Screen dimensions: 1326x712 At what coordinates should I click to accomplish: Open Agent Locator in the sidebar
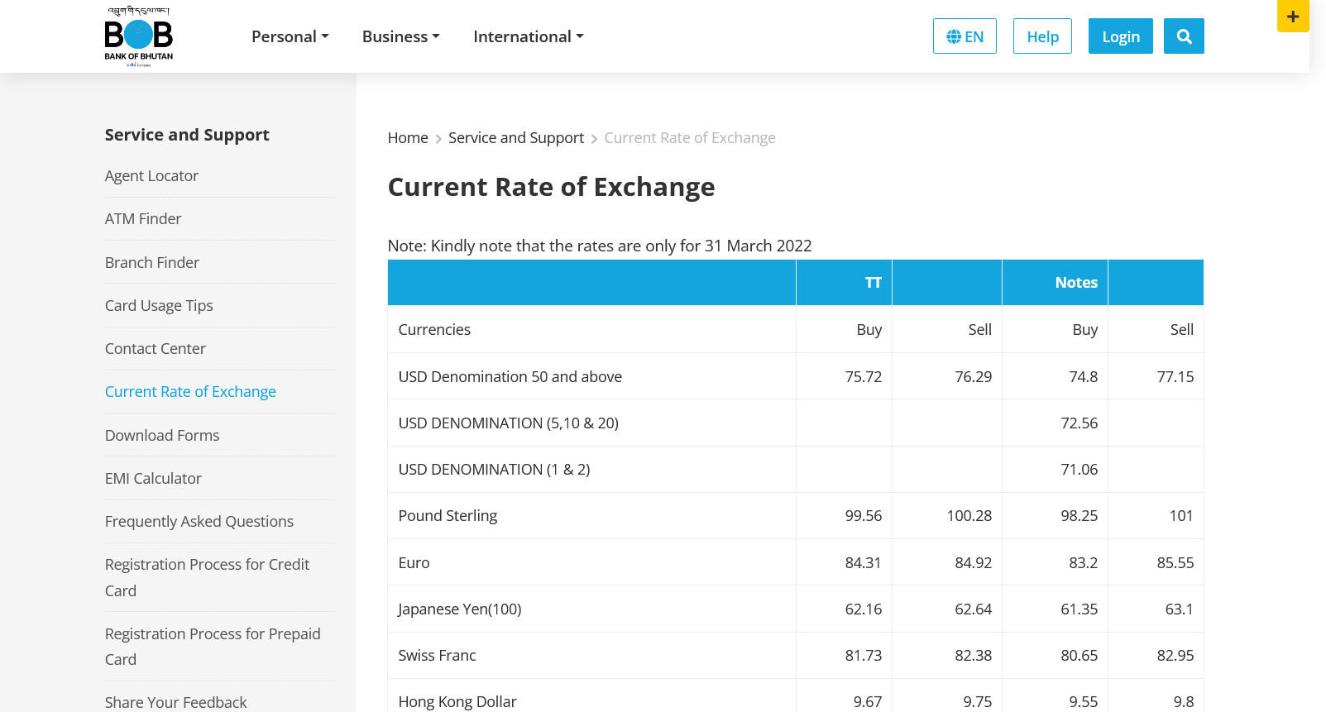[151, 176]
